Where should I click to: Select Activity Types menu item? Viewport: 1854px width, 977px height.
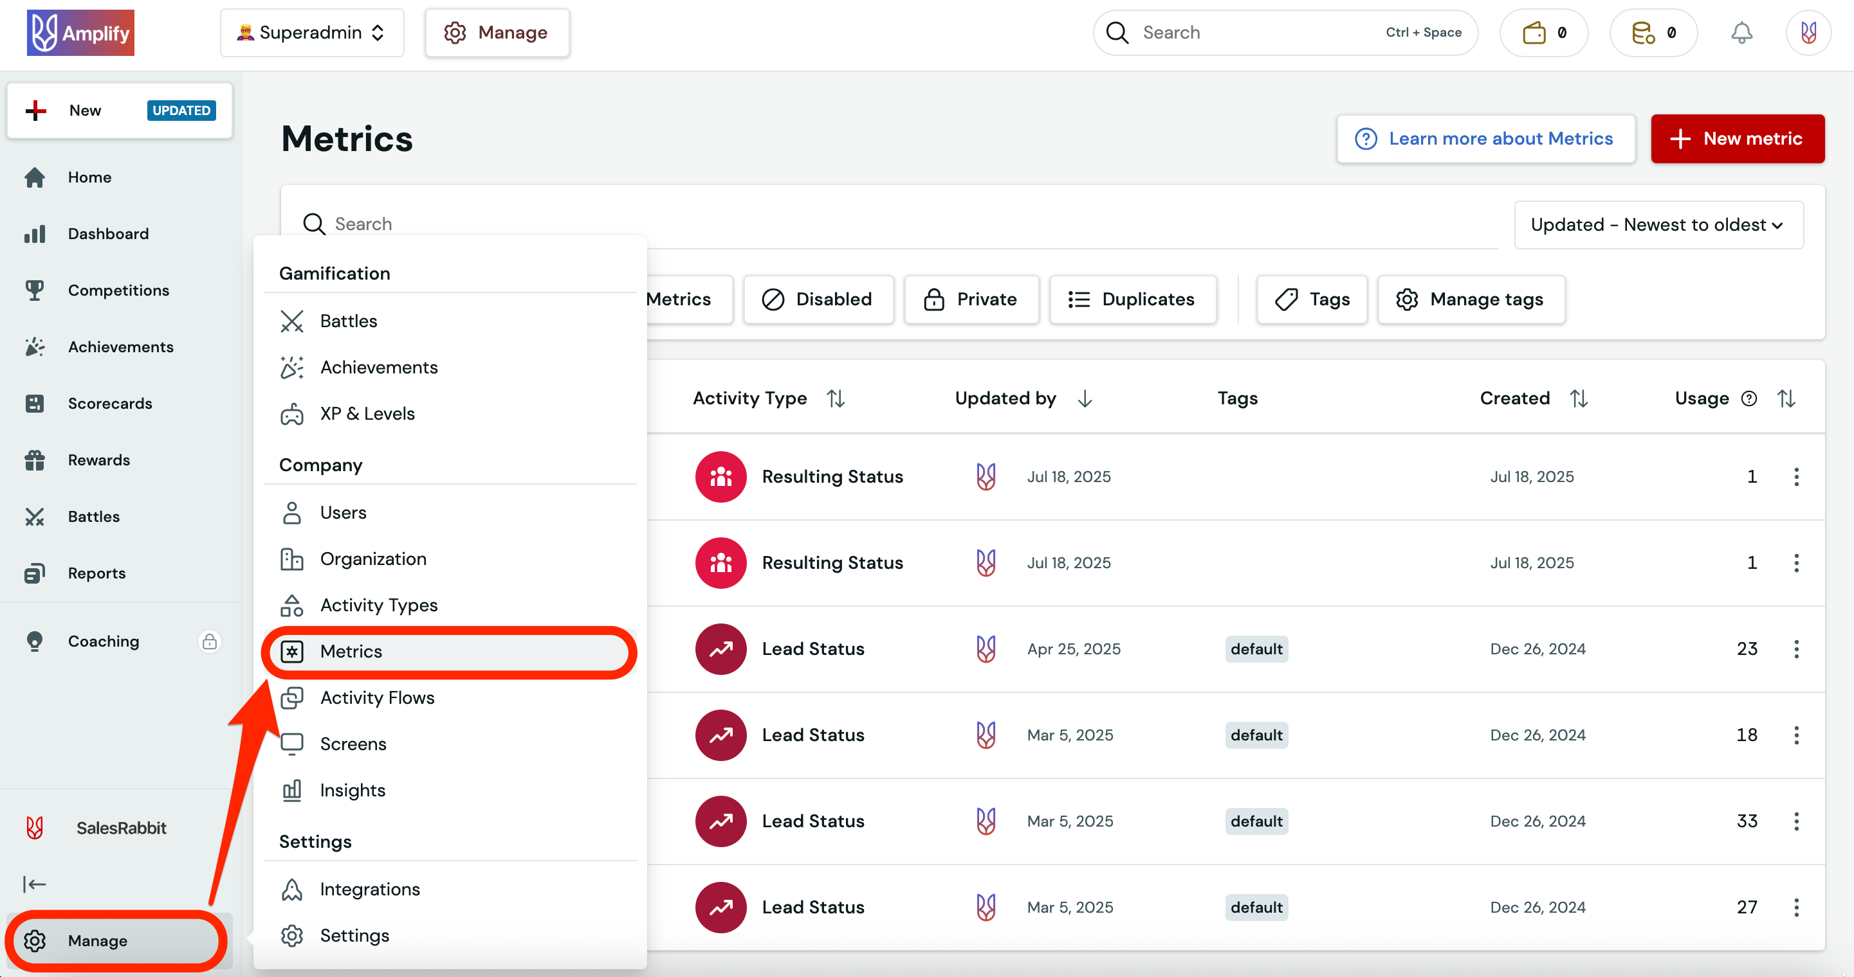click(450, 605)
